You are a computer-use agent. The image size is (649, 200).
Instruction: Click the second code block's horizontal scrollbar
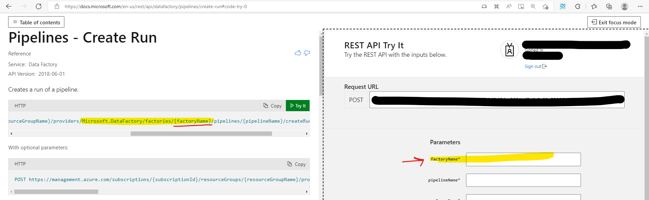pos(56,192)
